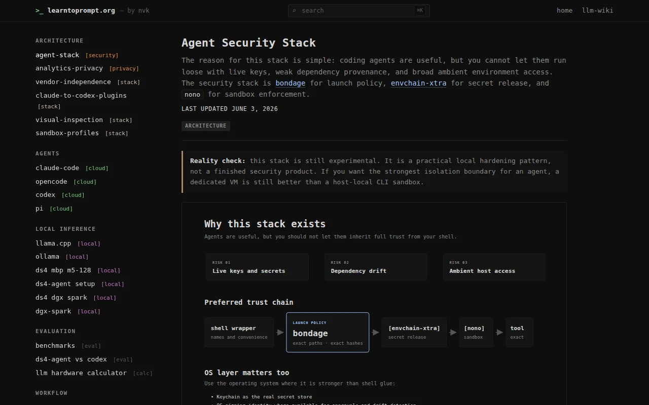Click the learntoprompt.org site logo
The width and height of the screenshot is (649, 405).
(x=75, y=10)
